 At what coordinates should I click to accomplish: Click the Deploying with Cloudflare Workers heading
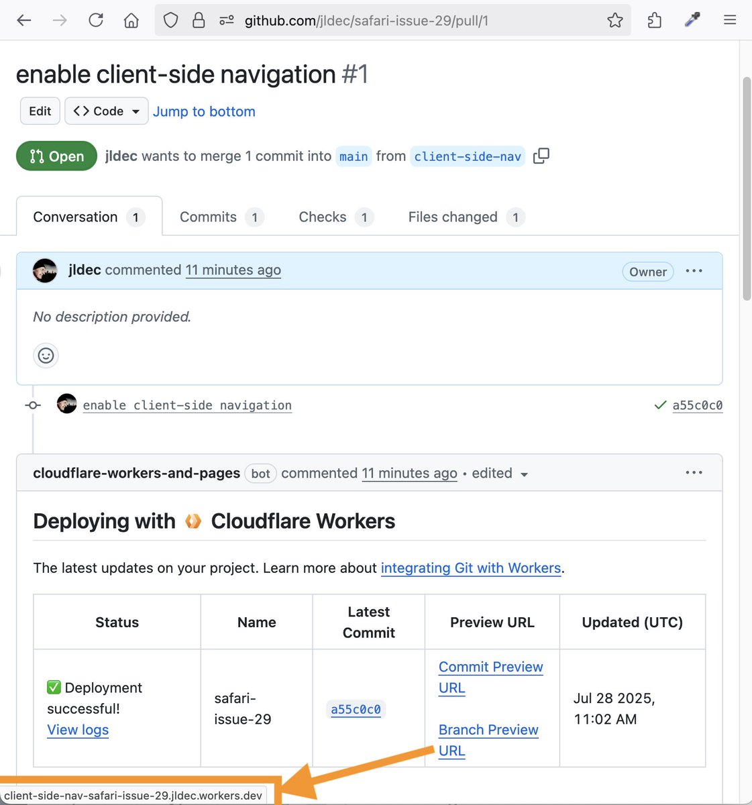(x=214, y=521)
